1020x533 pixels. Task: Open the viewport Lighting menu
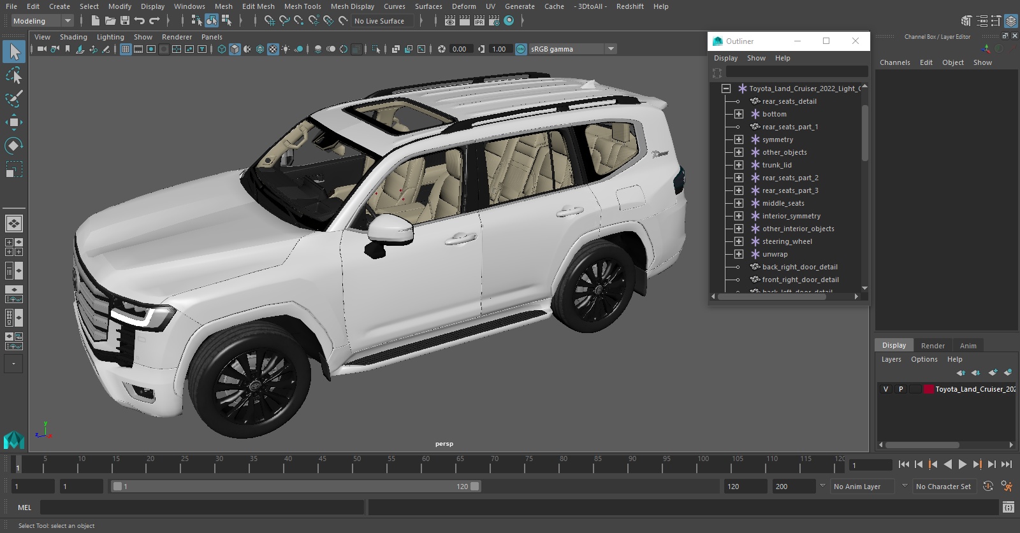tap(110, 37)
